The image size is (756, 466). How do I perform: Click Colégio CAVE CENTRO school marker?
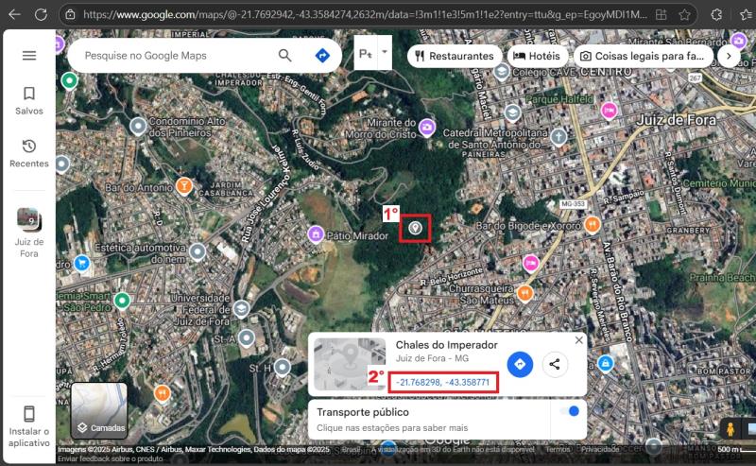click(x=502, y=72)
